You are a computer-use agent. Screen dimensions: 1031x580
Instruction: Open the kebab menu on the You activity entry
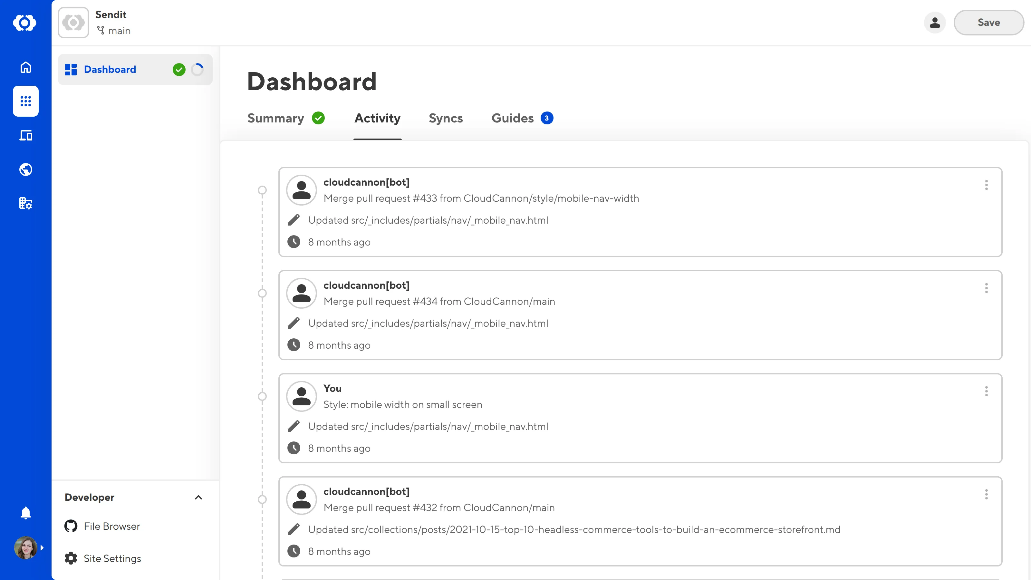986,391
